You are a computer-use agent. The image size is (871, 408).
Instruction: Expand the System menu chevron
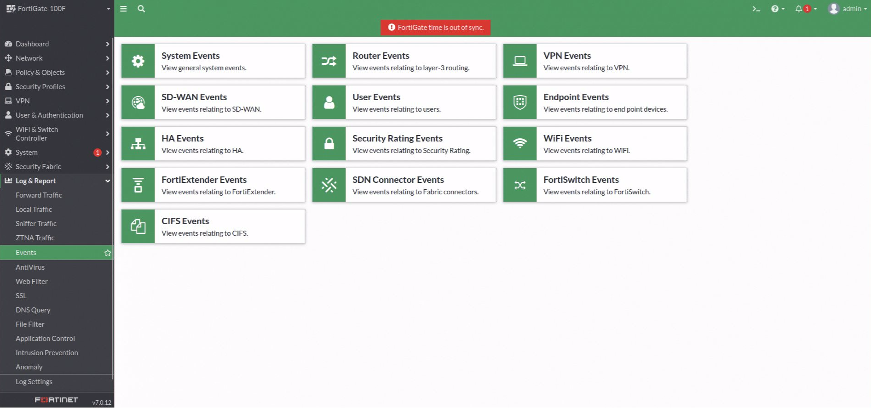(x=107, y=153)
